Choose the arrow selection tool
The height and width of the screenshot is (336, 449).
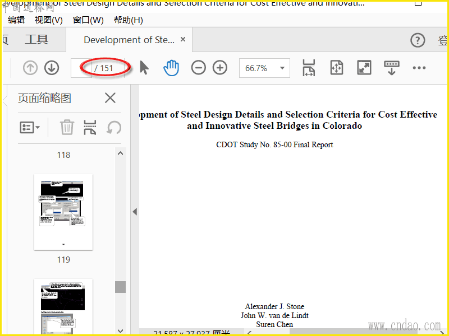tap(144, 68)
